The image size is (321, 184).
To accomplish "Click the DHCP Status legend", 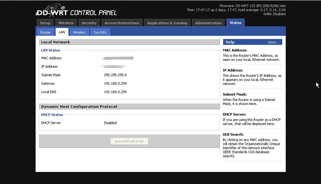I will [52, 115].
